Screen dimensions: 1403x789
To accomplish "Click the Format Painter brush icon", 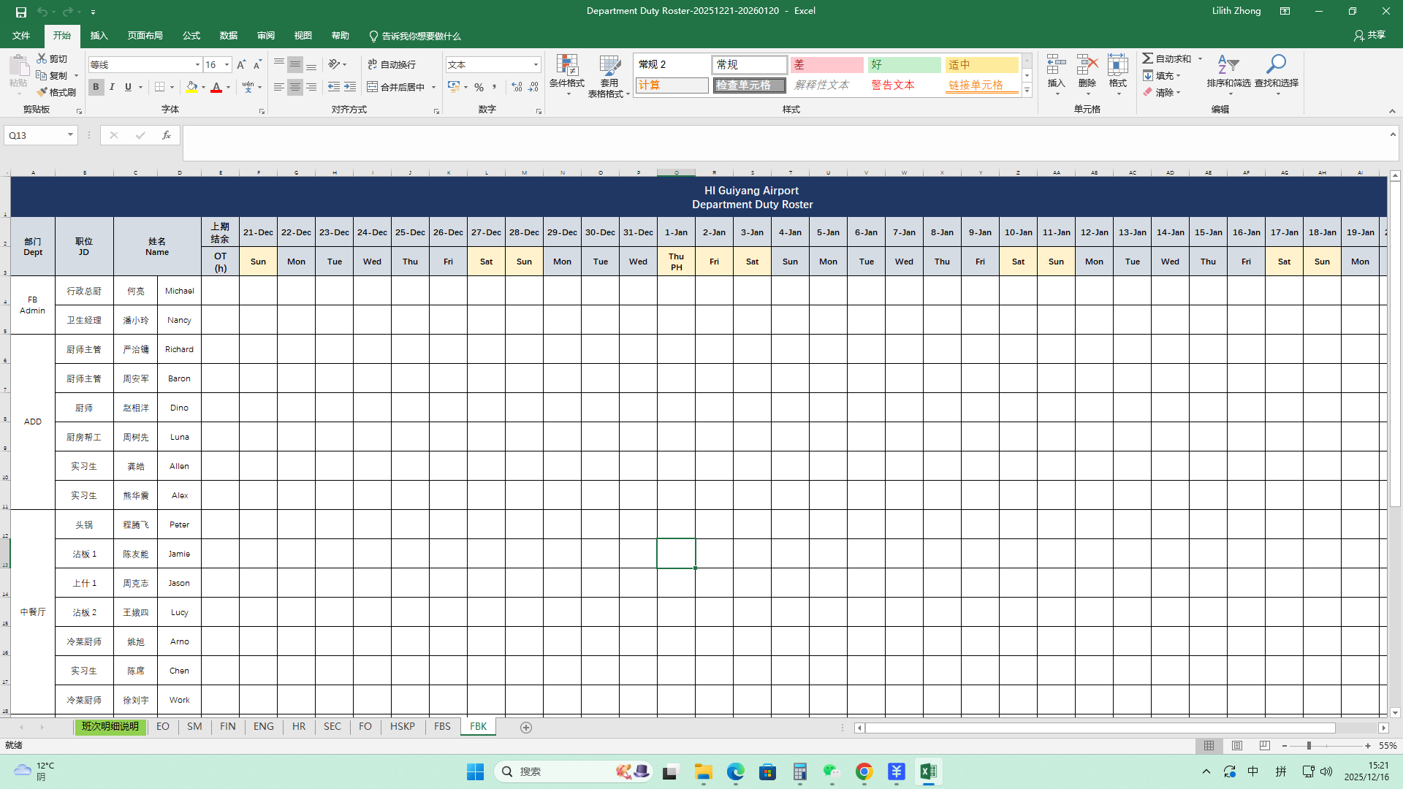I will pyautogui.click(x=42, y=92).
